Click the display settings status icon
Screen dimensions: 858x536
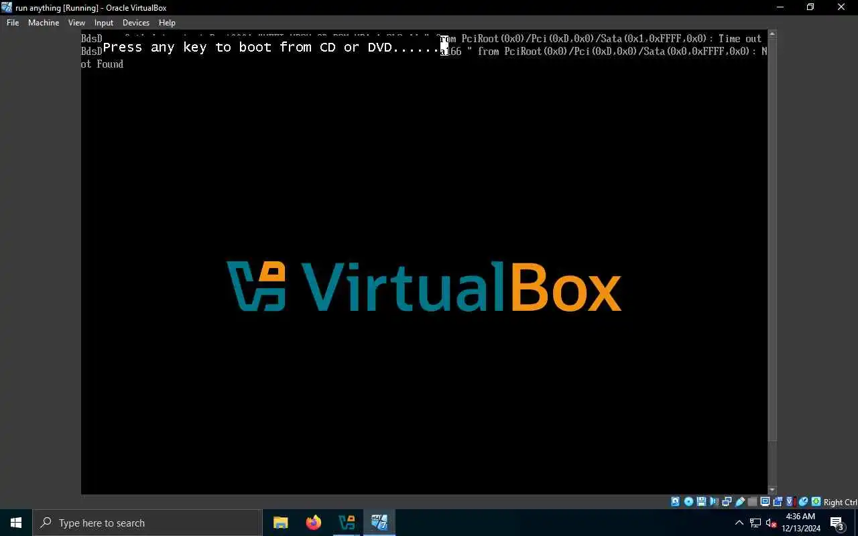pyautogui.click(x=765, y=502)
